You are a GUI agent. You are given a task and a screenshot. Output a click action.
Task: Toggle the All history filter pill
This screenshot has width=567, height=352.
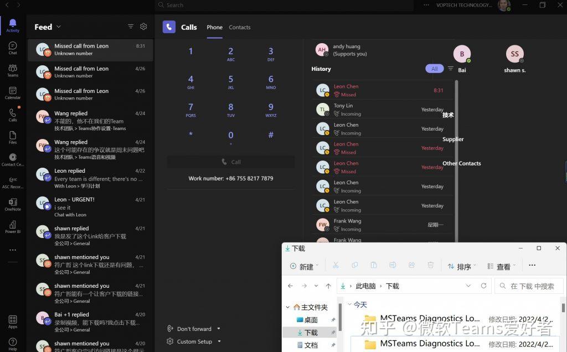434,69
